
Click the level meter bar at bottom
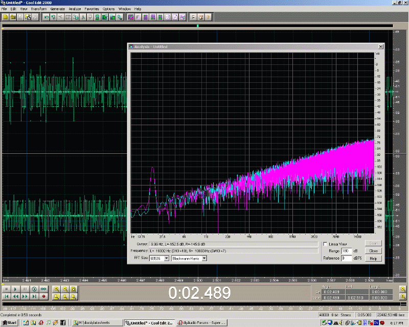tap(201, 304)
